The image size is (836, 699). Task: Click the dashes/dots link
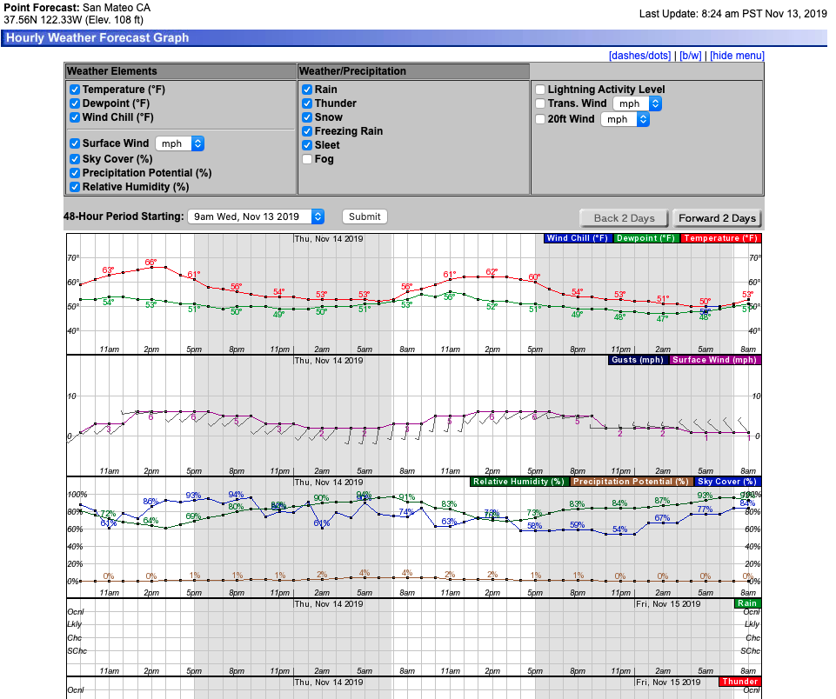pyautogui.click(x=640, y=56)
